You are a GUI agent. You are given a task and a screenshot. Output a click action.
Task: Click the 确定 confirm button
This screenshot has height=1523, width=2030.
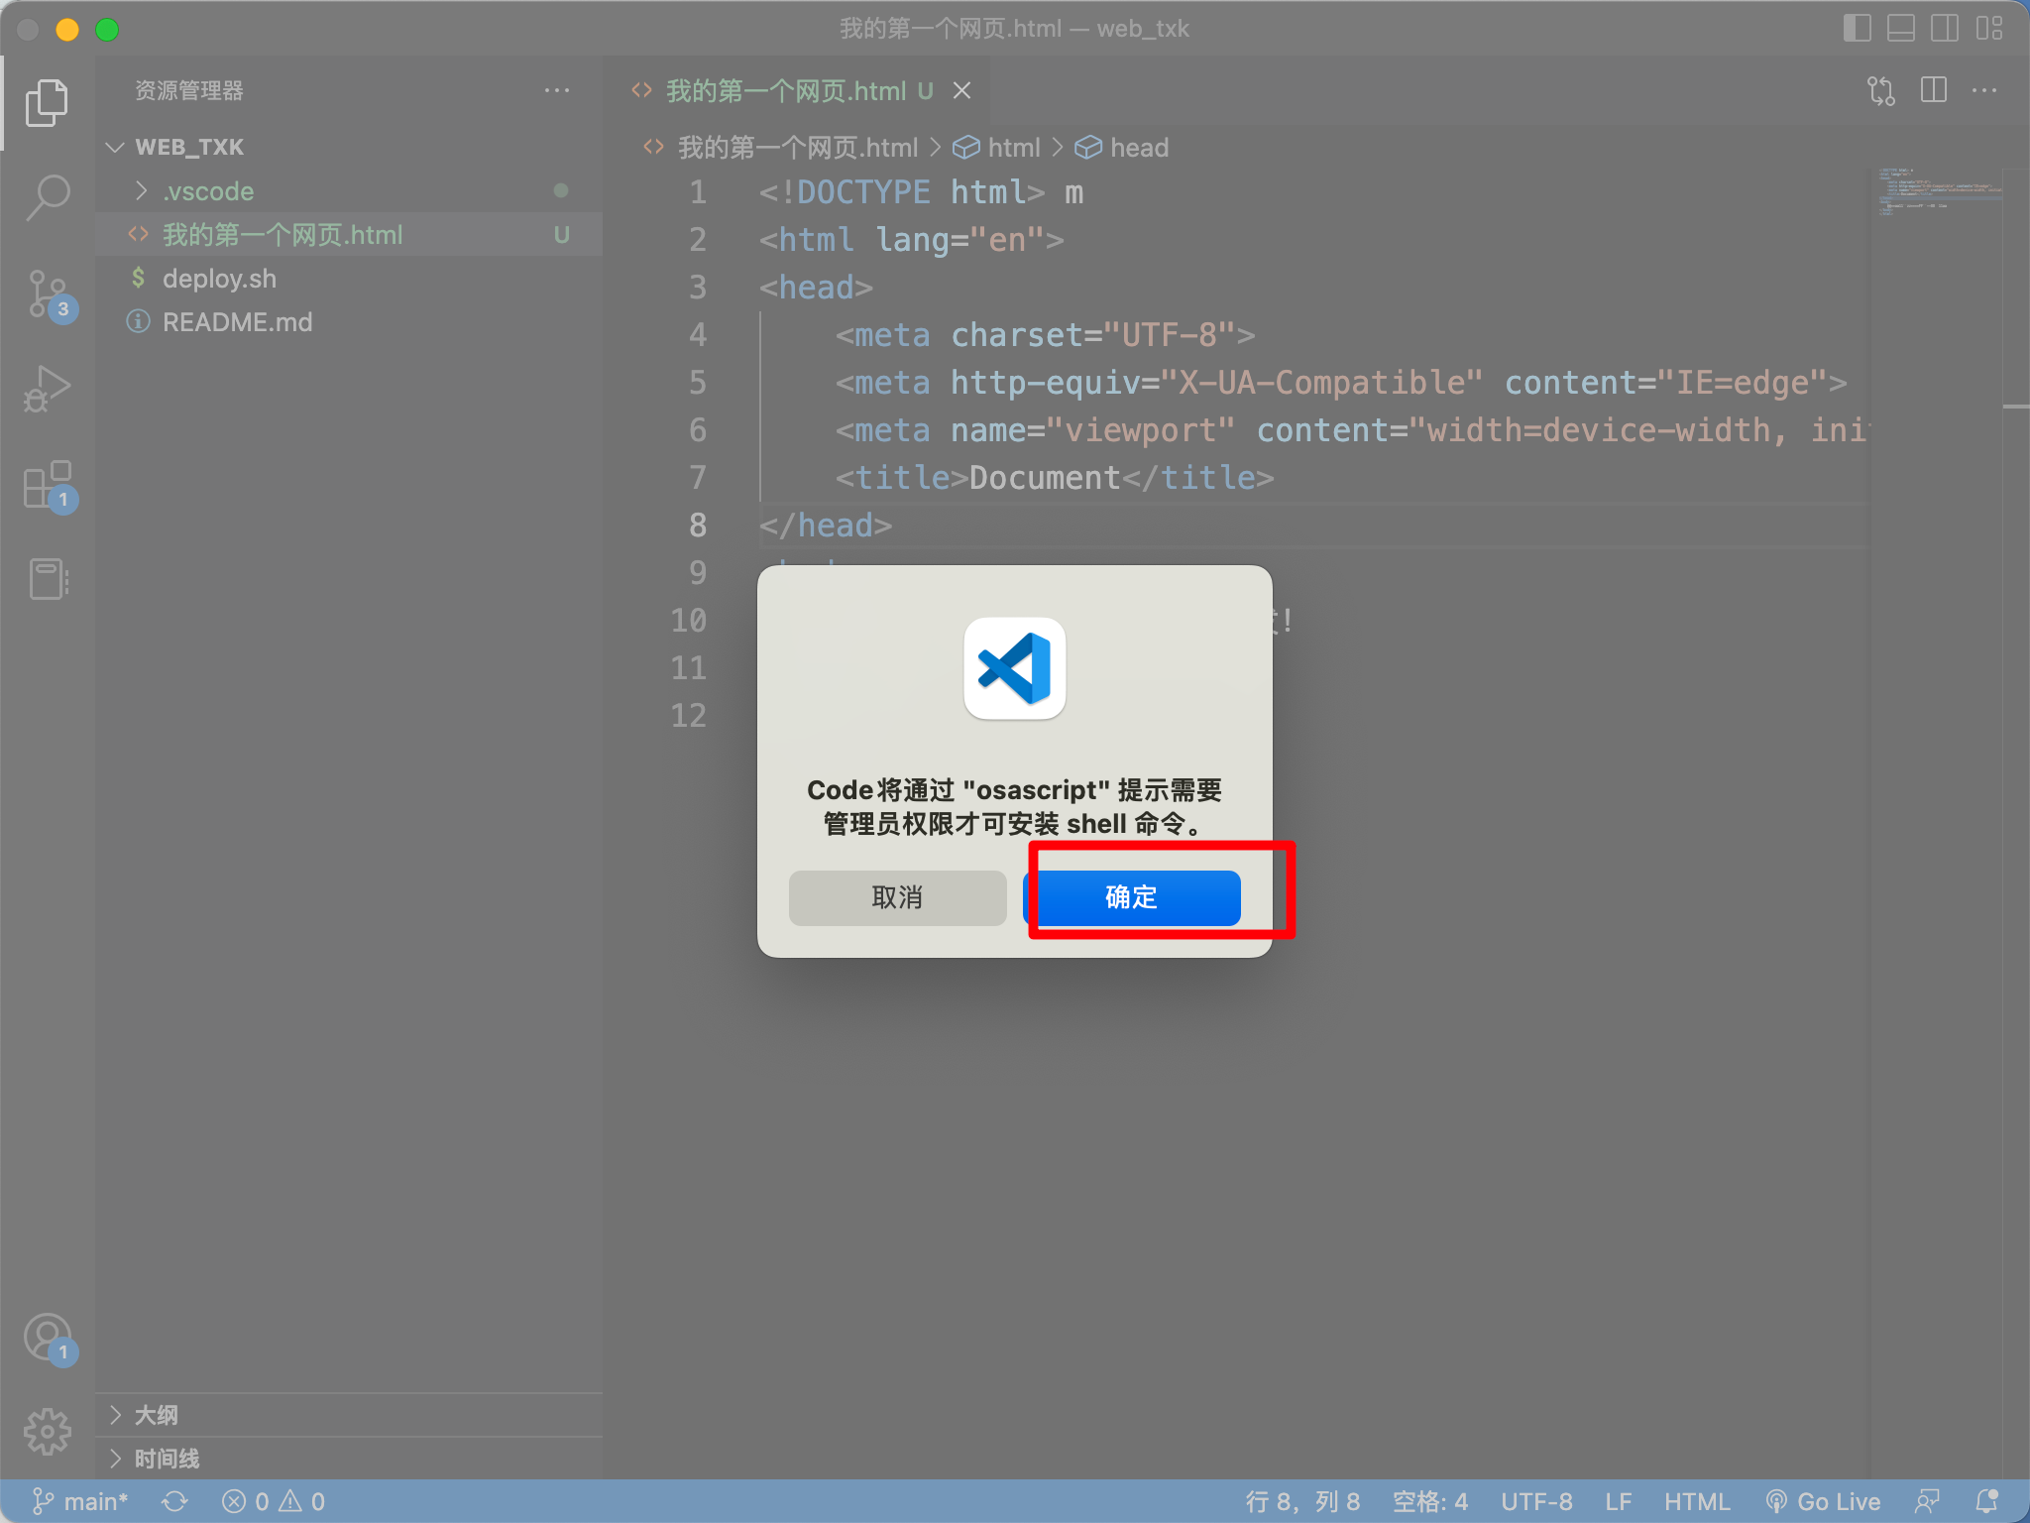(1131, 897)
